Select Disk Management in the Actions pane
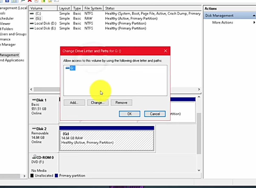 219,16
